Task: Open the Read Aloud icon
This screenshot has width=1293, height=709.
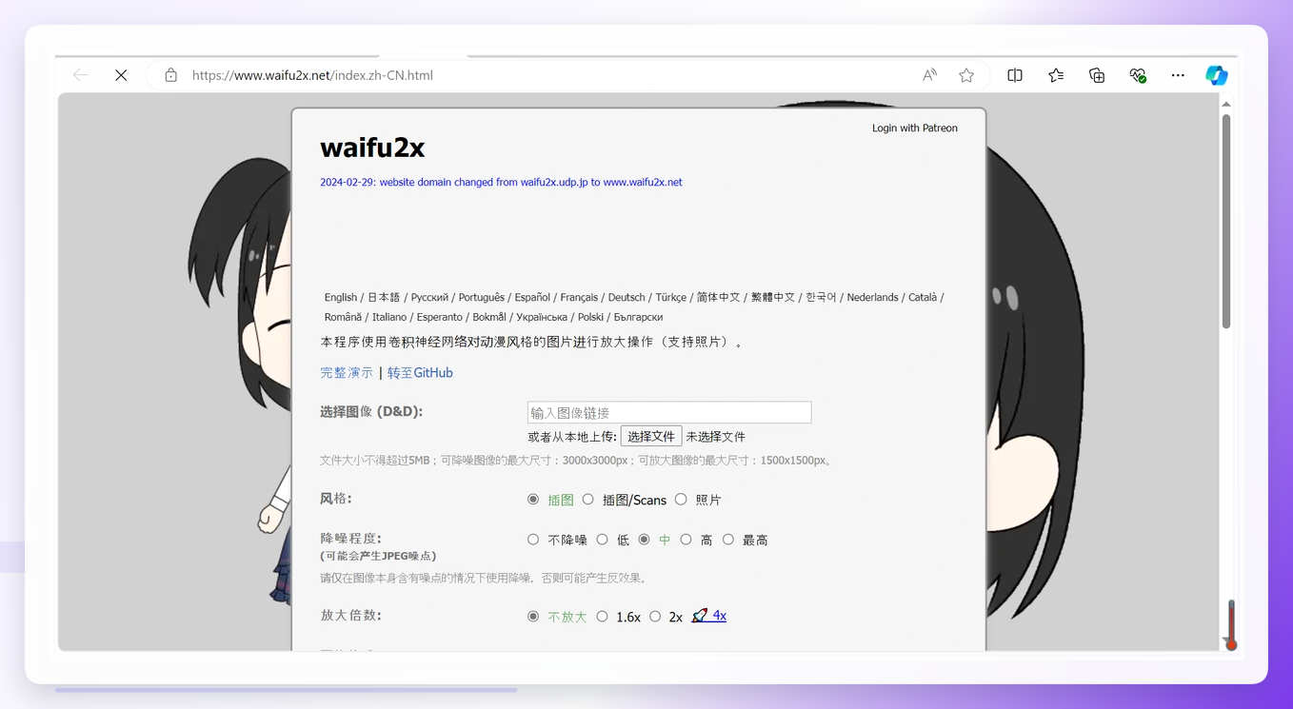Action: [929, 75]
